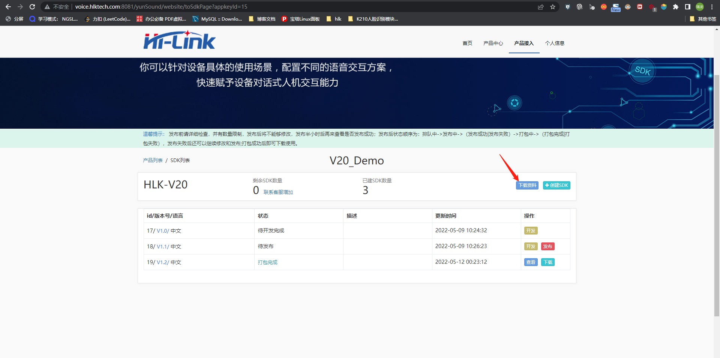The width and height of the screenshot is (720, 358).
Task: Go to 产品列表 breadcrumb link
Action: click(153, 160)
